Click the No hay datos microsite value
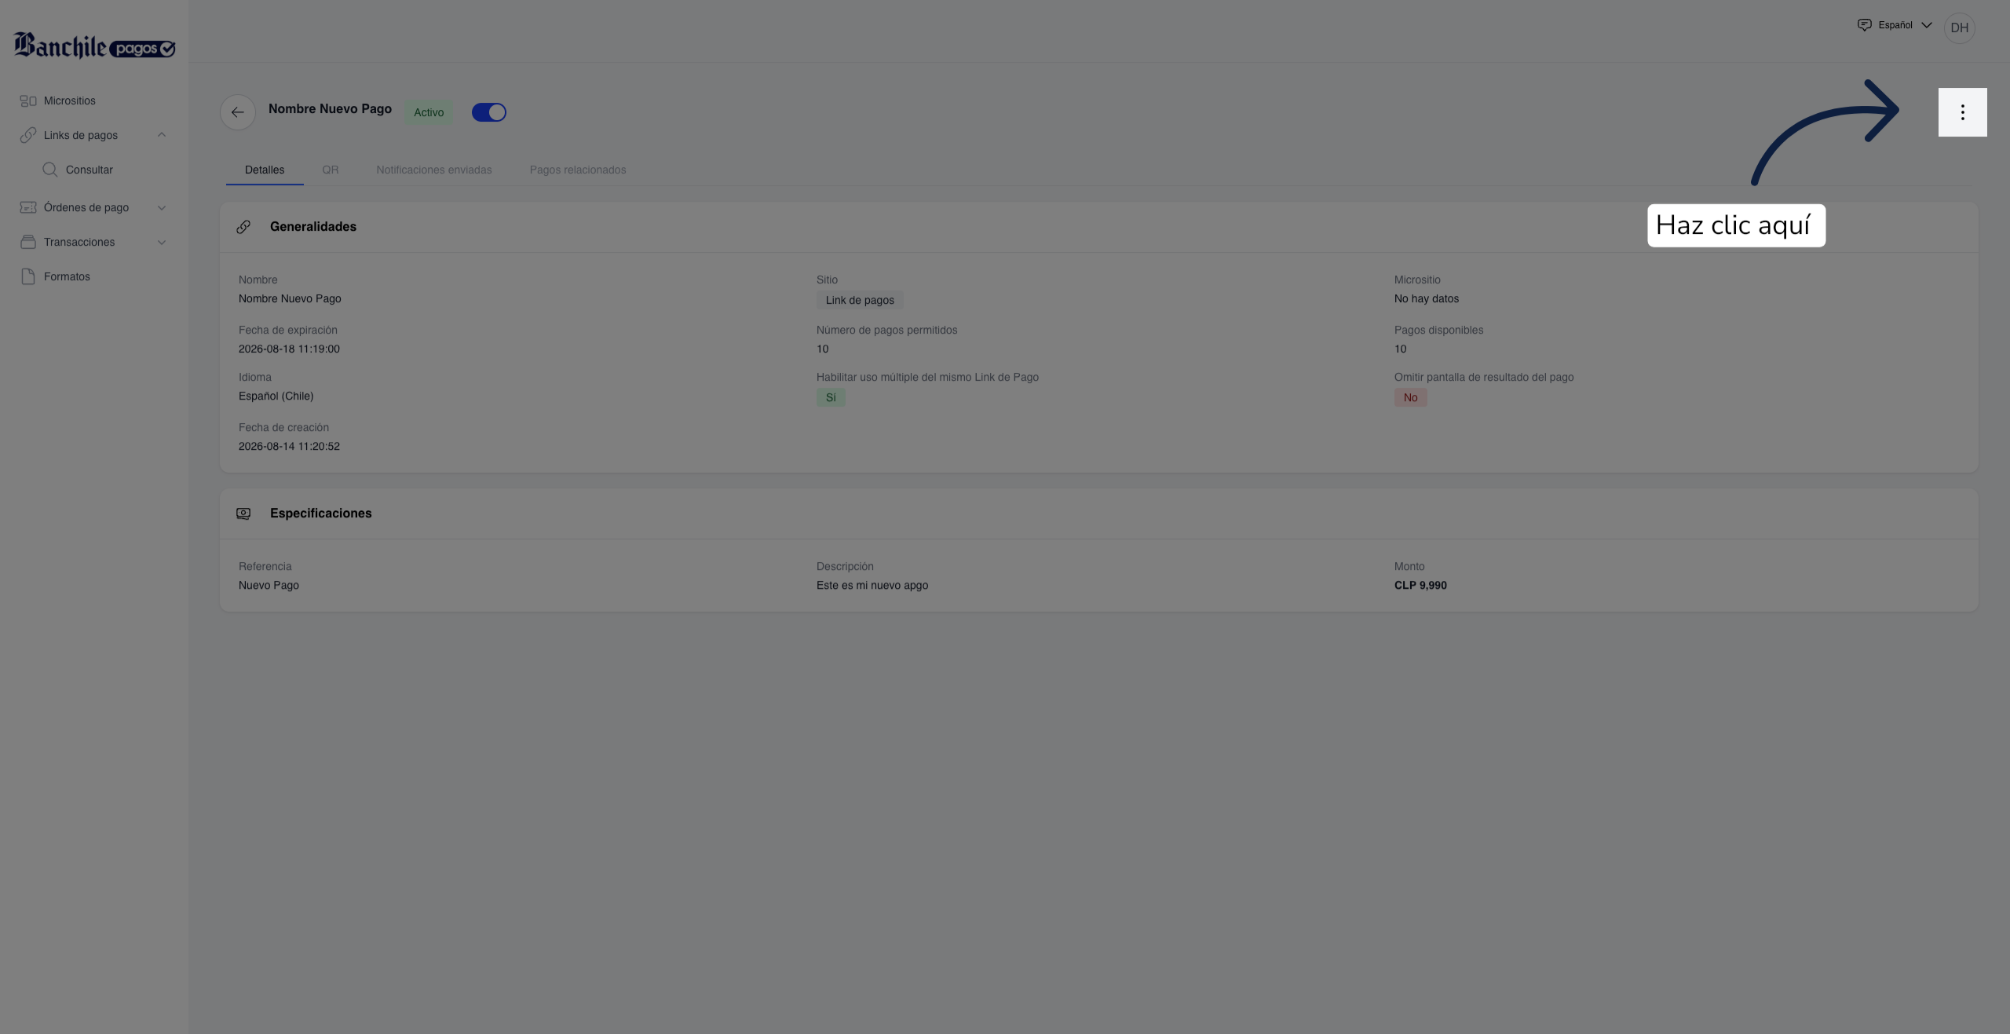 [1426, 298]
